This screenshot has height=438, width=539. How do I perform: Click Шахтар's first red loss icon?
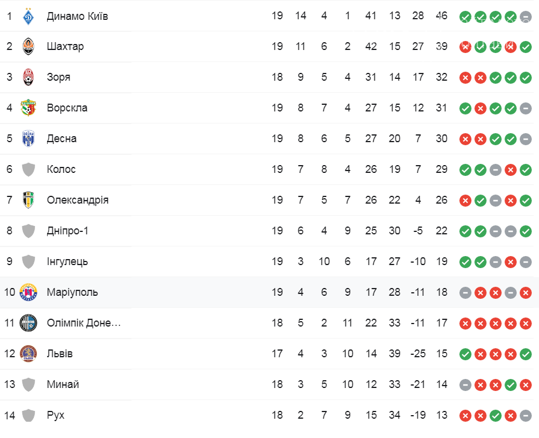465,47
